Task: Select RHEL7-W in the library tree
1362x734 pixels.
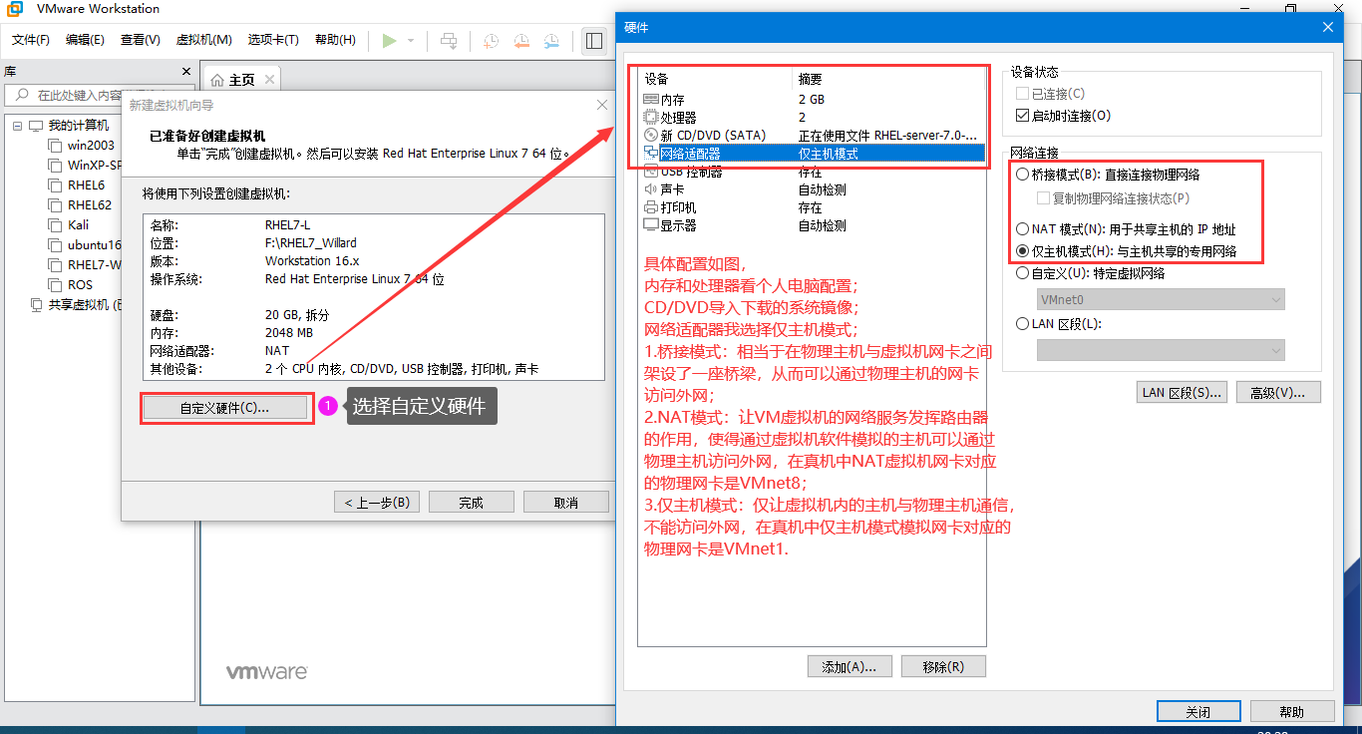Action: pos(94,265)
